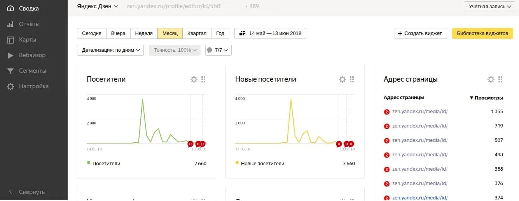Click the peak of Новые посетители chart

[x=291, y=100]
